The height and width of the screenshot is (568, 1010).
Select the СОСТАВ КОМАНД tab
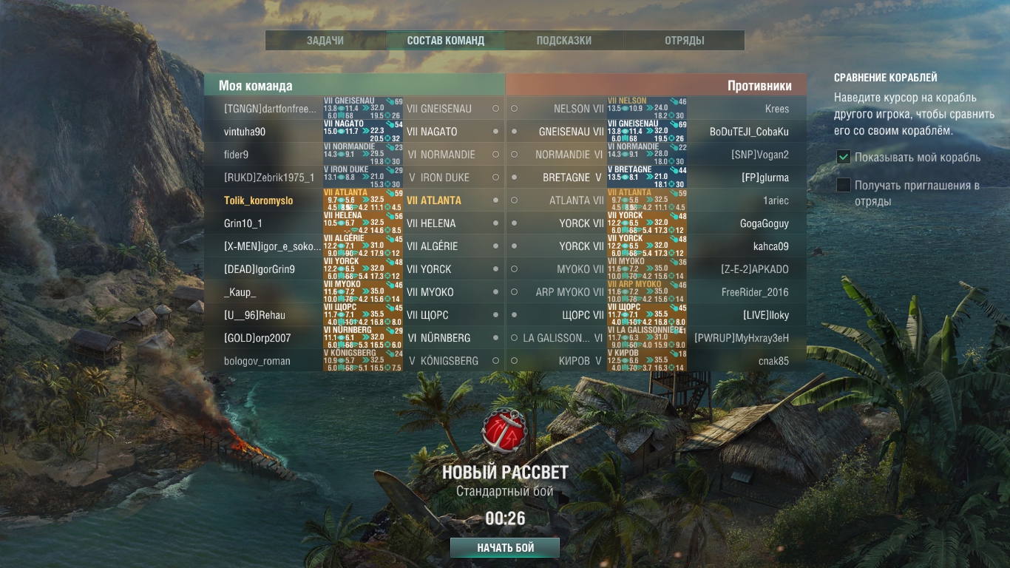point(445,41)
